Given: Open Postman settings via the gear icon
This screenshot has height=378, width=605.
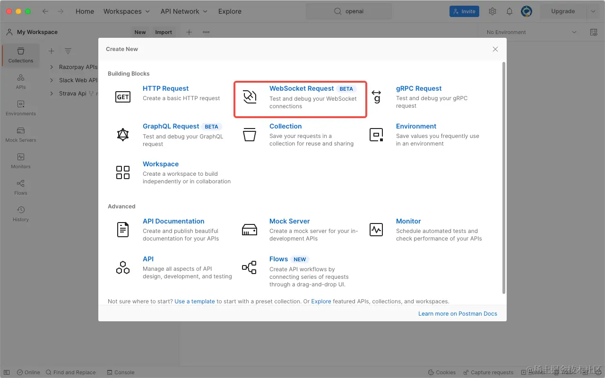Looking at the screenshot, I should click(x=493, y=11).
